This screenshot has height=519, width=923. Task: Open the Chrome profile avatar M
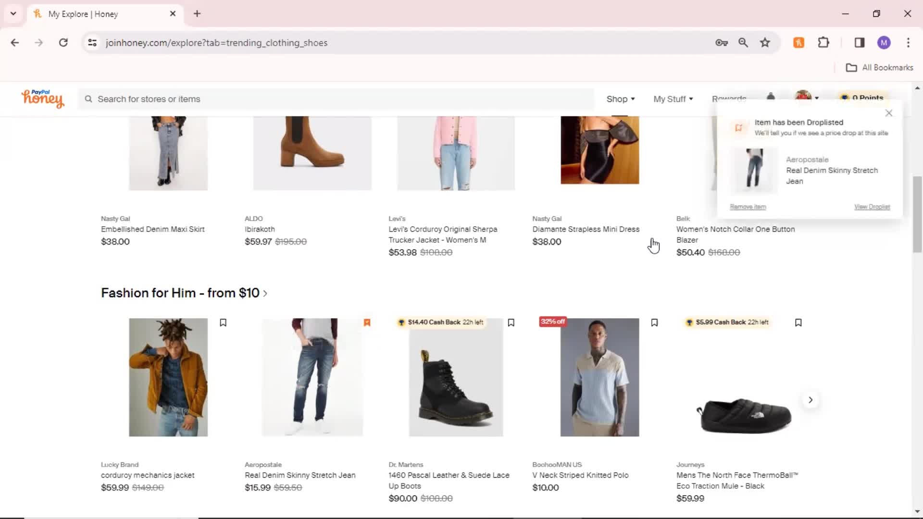click(884, 42)
